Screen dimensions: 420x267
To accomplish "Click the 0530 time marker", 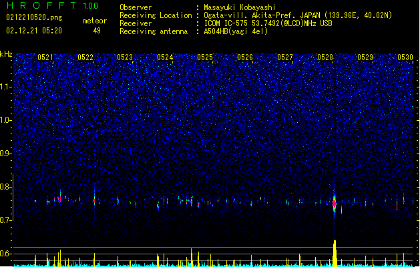I will pyautogui.click(x=405, y=57).
